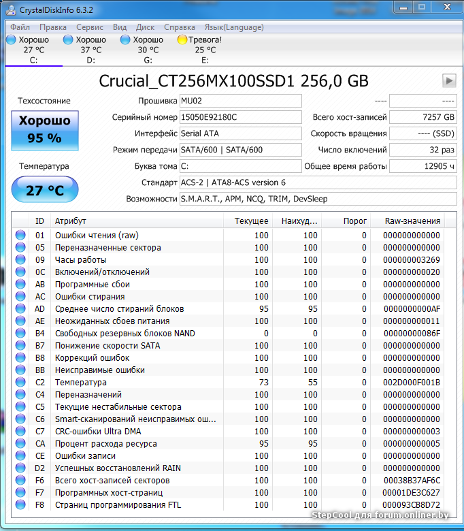464x531 pixels.
Task: Select the C: drive status icon
Action: [11, 39]
